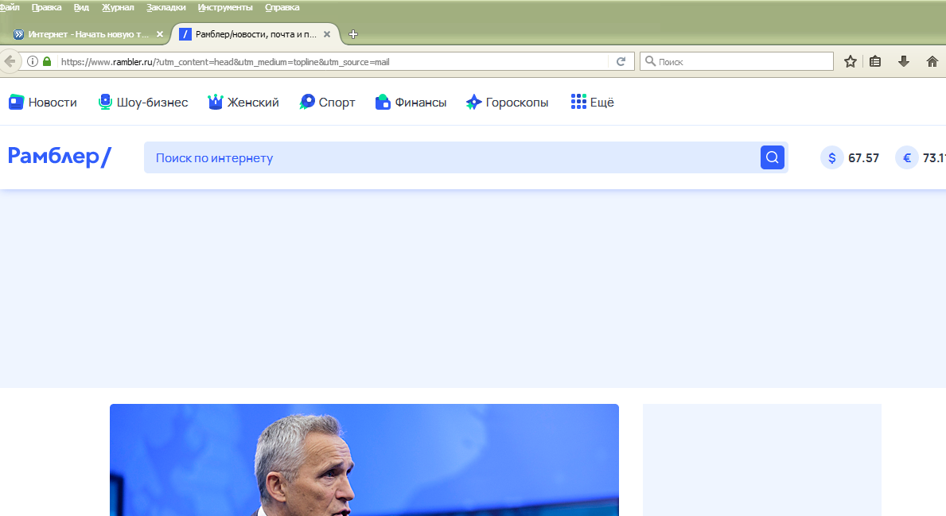This screenshot has height=516, width=946.
Task: Open the downloads arrow icon
Action: (x=903, y=61)
